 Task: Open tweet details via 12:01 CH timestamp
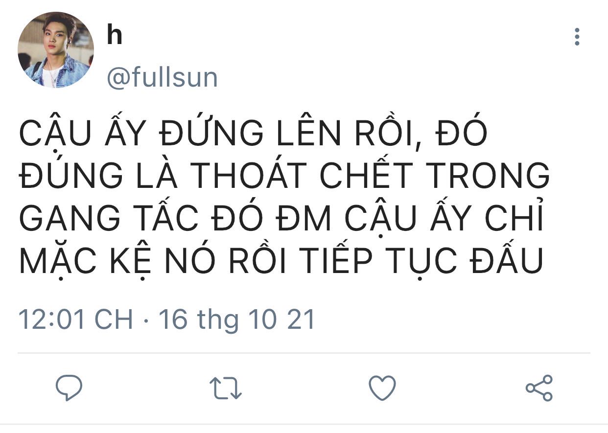(75, 319)
